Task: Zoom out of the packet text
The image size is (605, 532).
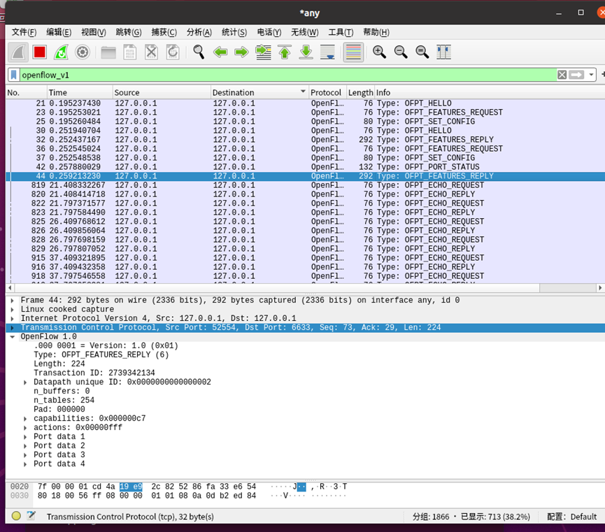Action: click(x=401, y=52)
